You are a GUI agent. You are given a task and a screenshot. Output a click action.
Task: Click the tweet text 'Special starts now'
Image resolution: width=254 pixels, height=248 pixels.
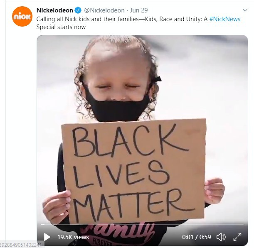[x=61, y=27]
